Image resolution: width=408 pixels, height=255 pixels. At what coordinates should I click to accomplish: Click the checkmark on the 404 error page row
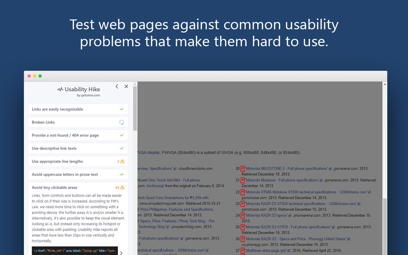click(x=122, y=135)
